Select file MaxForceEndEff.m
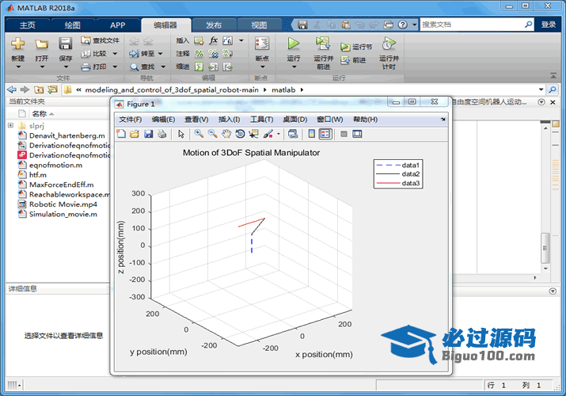 coord(63,185)
